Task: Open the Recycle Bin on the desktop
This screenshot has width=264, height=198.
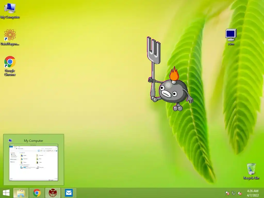Action: [x=251, y=171]
